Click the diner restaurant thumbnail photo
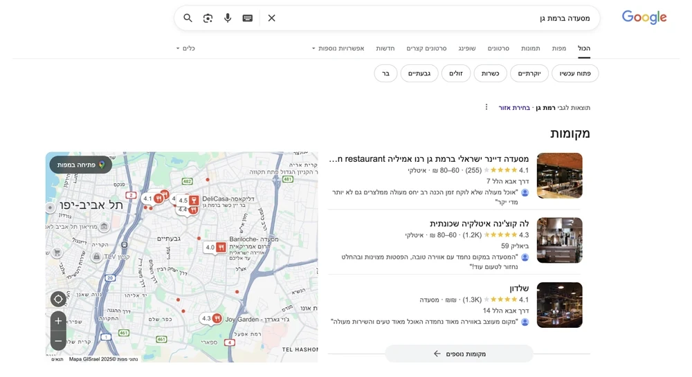The width and height of the screenshot is (692, 377). coord(560,176)
